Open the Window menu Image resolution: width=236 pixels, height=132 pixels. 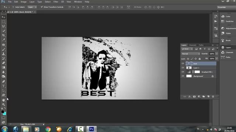78,2
